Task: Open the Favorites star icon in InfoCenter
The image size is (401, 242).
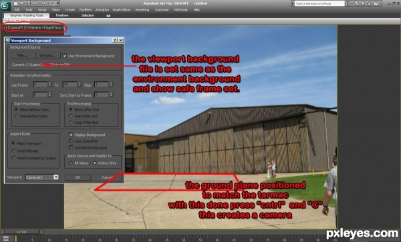Action: pos(370,3)
